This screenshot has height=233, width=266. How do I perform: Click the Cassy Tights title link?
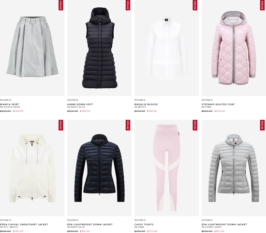point(144,224)
